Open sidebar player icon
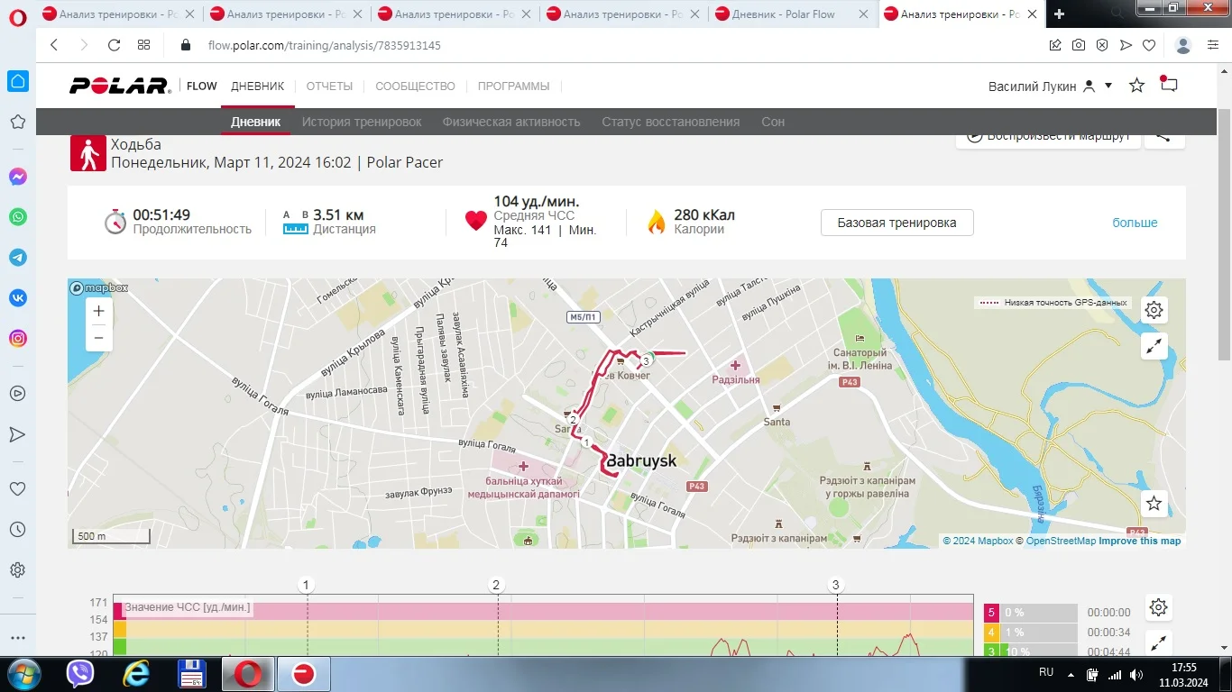The image size is (1232, 692). [x=17, y=394]
